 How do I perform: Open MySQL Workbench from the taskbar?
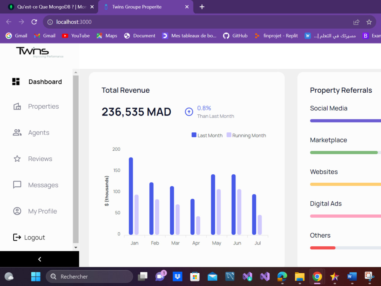click(x=230, y=276)
